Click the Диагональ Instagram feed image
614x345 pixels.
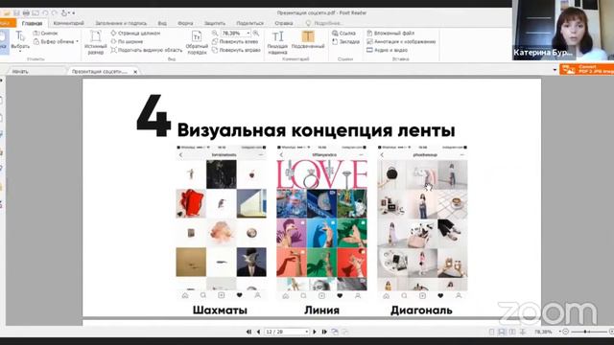coord(422,222)
